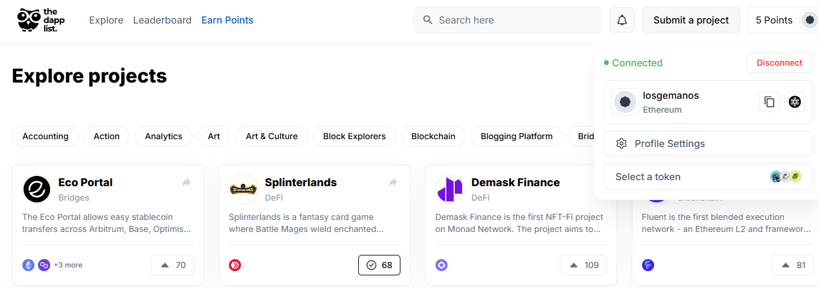This screenshot has width=819, height=288.
Task: Click the Eco Portal Ethereum chain icon
Action: point(28,265)
